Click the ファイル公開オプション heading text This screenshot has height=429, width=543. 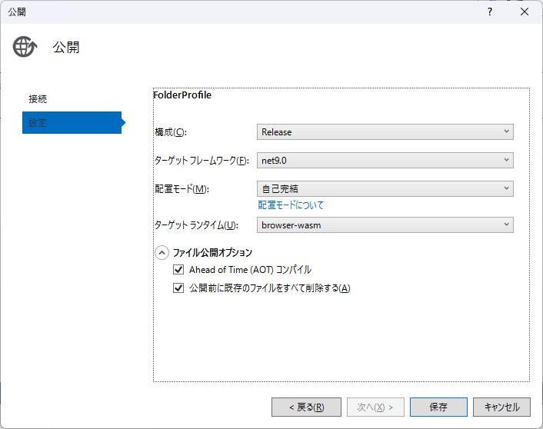[x=212, y=253]
